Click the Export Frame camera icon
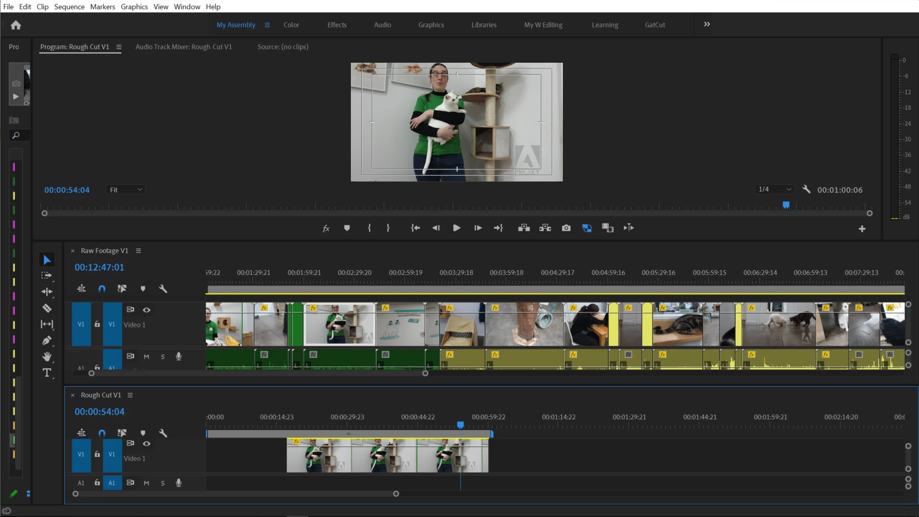Viewport: 919px width, 517px height. pos(566,228)
